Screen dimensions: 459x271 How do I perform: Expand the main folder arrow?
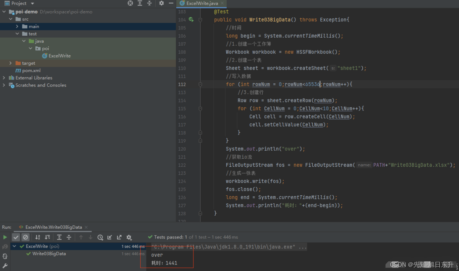[x=17, y=26]
